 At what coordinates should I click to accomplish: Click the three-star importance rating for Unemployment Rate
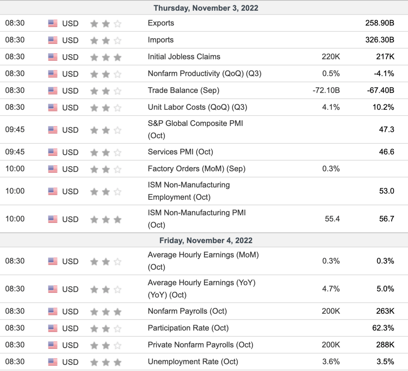tap(106, 362)
